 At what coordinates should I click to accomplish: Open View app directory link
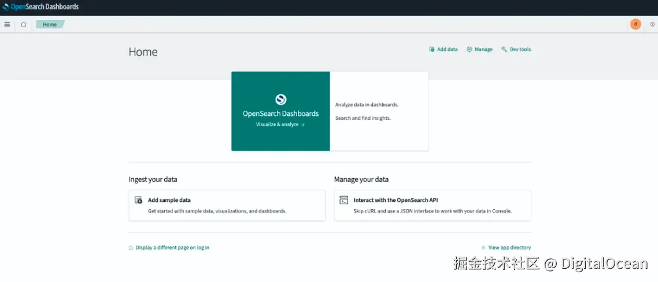point(509,248)
